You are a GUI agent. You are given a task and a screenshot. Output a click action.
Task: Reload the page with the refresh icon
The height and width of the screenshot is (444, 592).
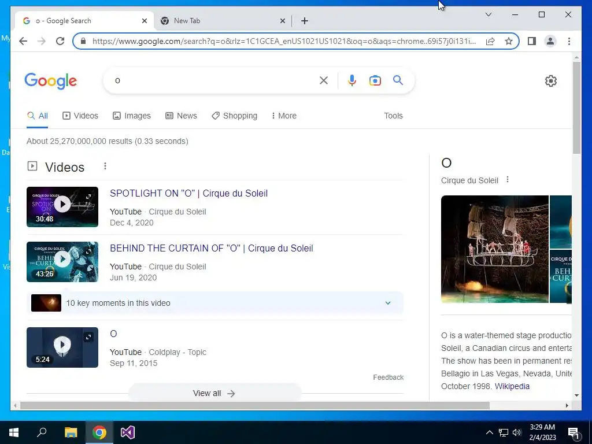point(60,41)
